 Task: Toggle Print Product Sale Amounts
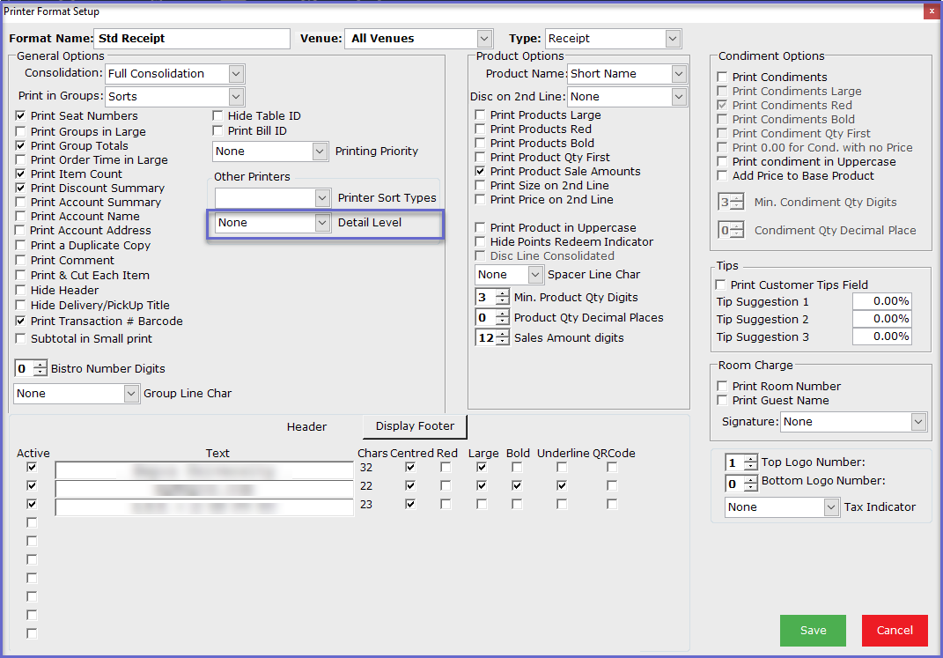480,171
